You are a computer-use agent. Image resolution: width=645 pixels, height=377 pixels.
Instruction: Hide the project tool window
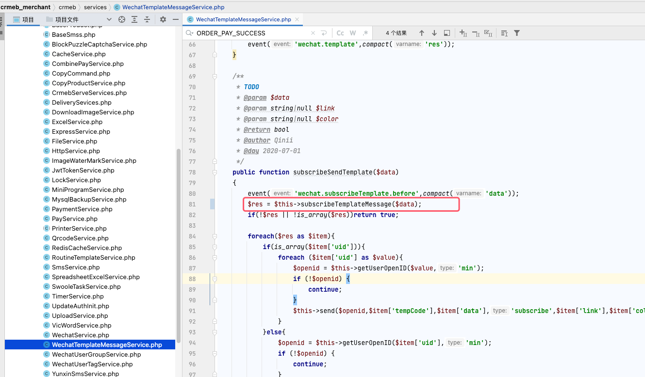pos(176,19)
